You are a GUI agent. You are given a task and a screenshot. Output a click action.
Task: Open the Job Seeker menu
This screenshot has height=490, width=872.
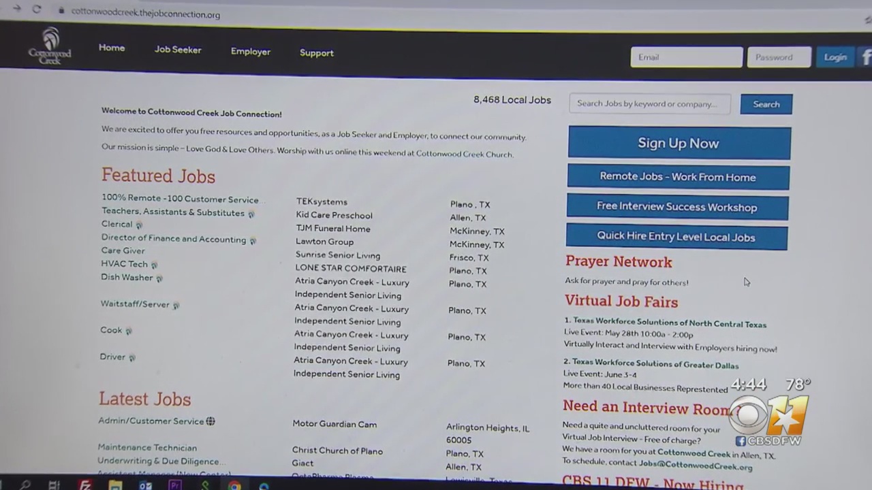[178, 50]
